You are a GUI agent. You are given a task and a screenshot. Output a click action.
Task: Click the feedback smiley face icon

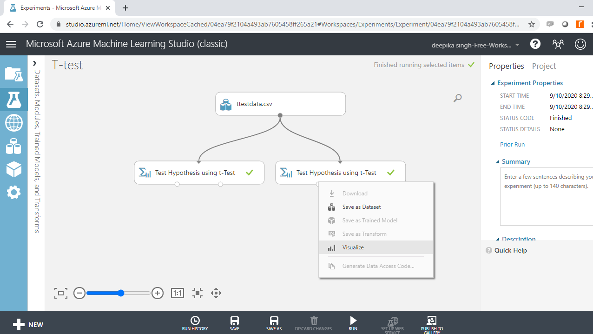click(x=580, y=44)
